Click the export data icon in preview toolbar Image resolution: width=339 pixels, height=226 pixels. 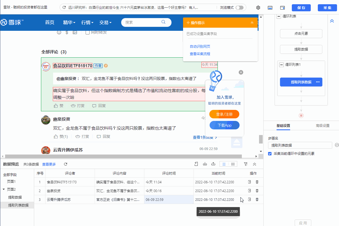214,164
